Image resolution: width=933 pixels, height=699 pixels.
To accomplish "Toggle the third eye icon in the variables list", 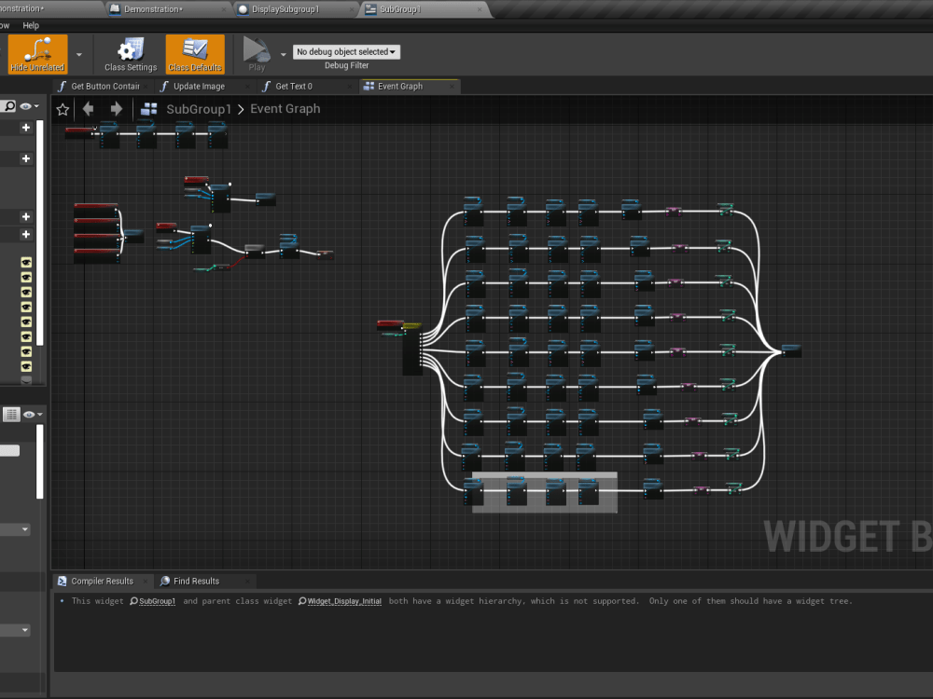I will pyautogui.click(x=26, y=290).
